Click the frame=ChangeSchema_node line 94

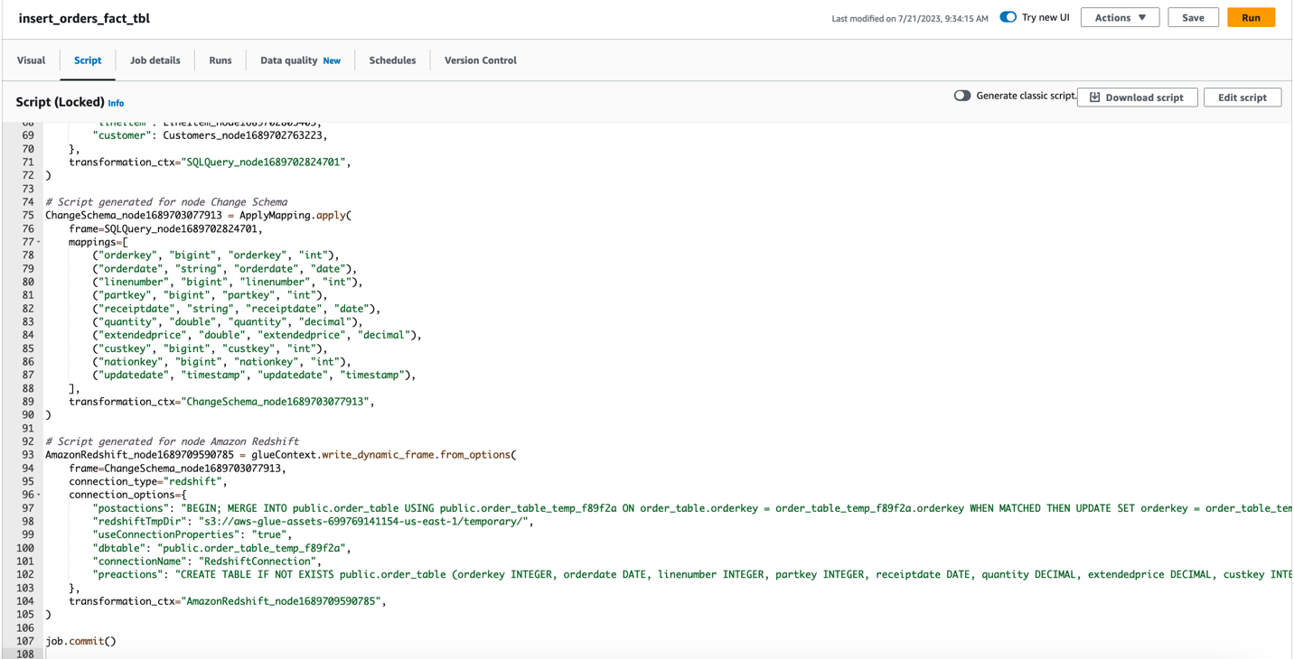click(x=177, y=469)
